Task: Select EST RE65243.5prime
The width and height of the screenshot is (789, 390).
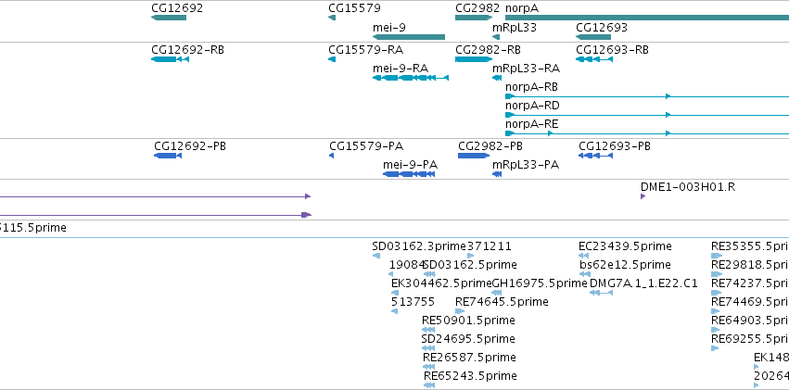Action: [429, 385]
